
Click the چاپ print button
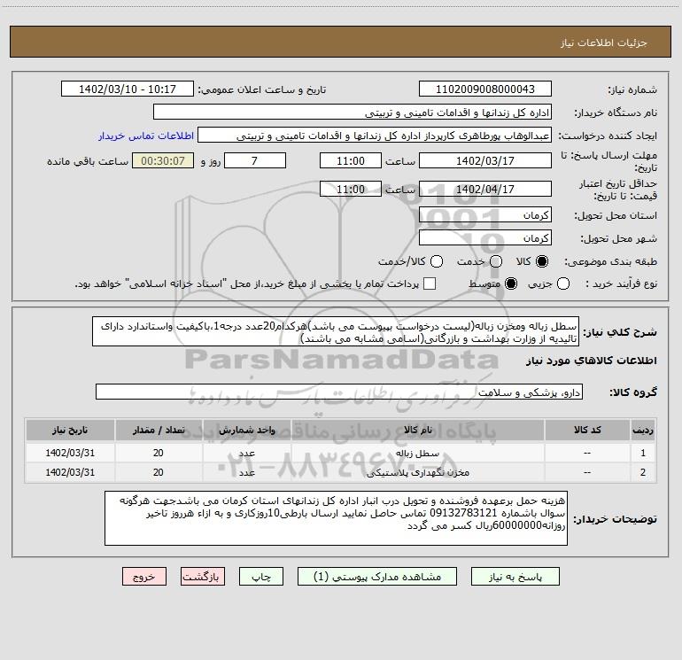pyautogui.click(x=261, y=577)
